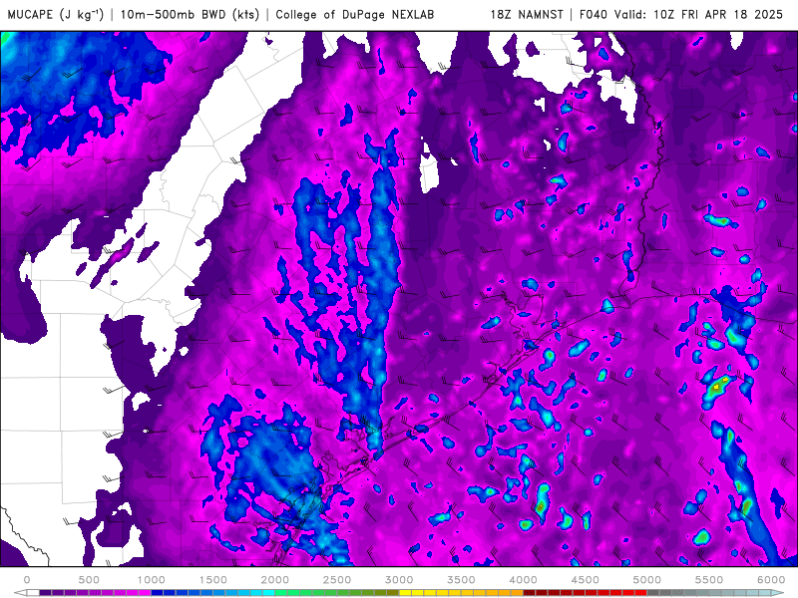Click the 0 label on the color scale
Screen dimensions: 798x598
point(27,580)
